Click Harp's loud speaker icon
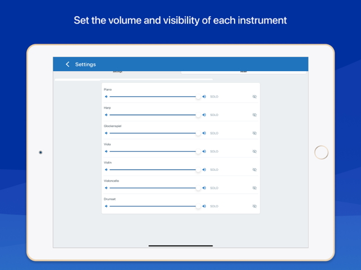This screenshot has width=361, height=270. 204,115
